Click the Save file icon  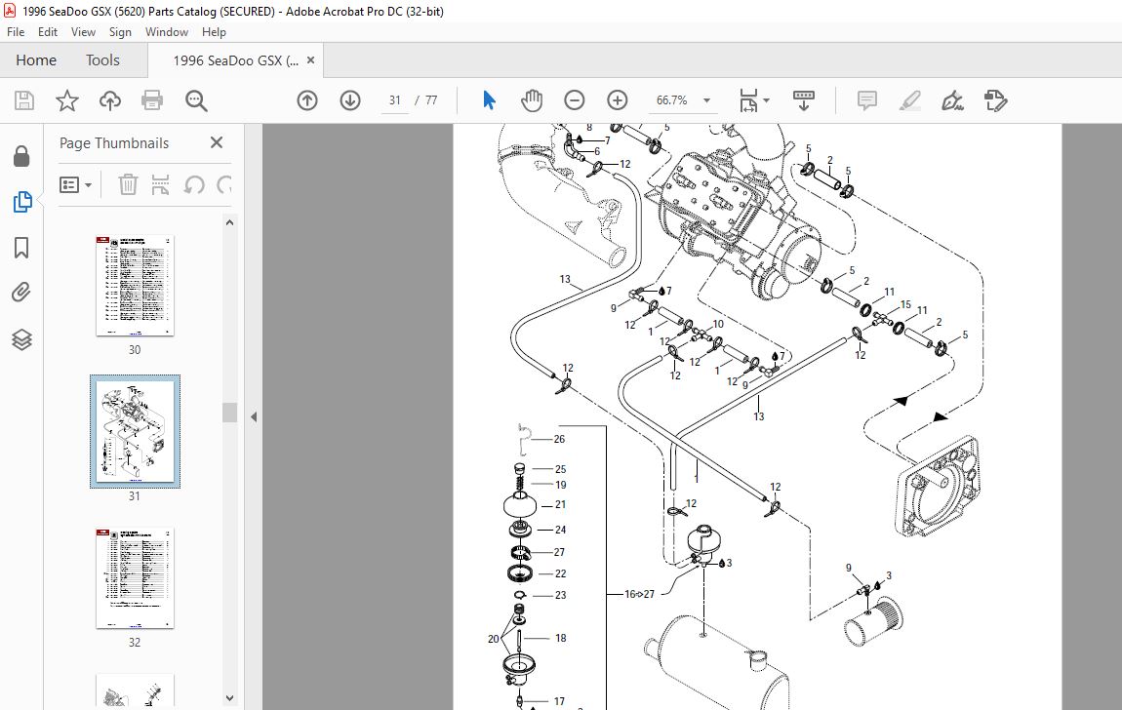pos(24,100)
